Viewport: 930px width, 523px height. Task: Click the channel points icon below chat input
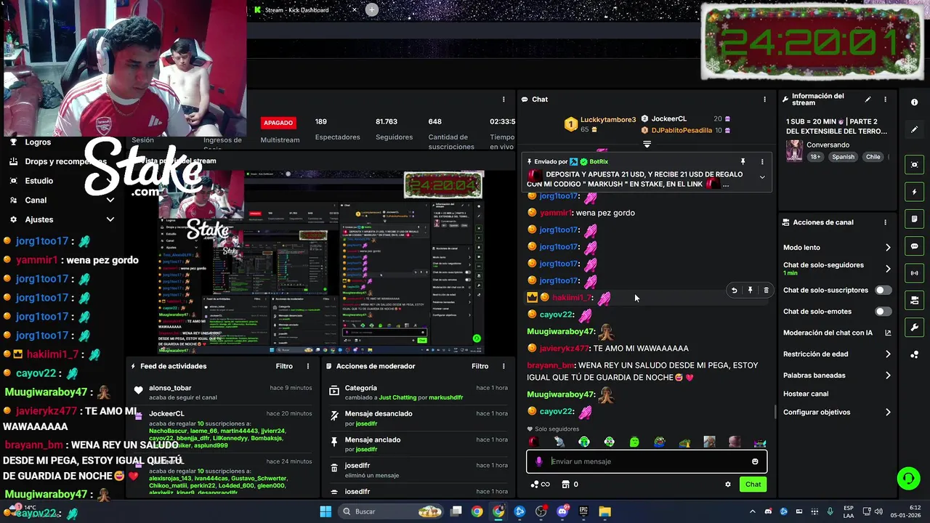click(540, 485)
